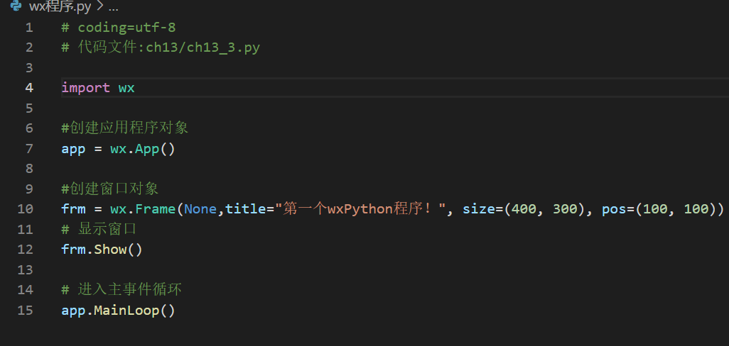Click app.MainLoop() on last line
This screenshot has width=729, height=346.
tap(118, 311)
